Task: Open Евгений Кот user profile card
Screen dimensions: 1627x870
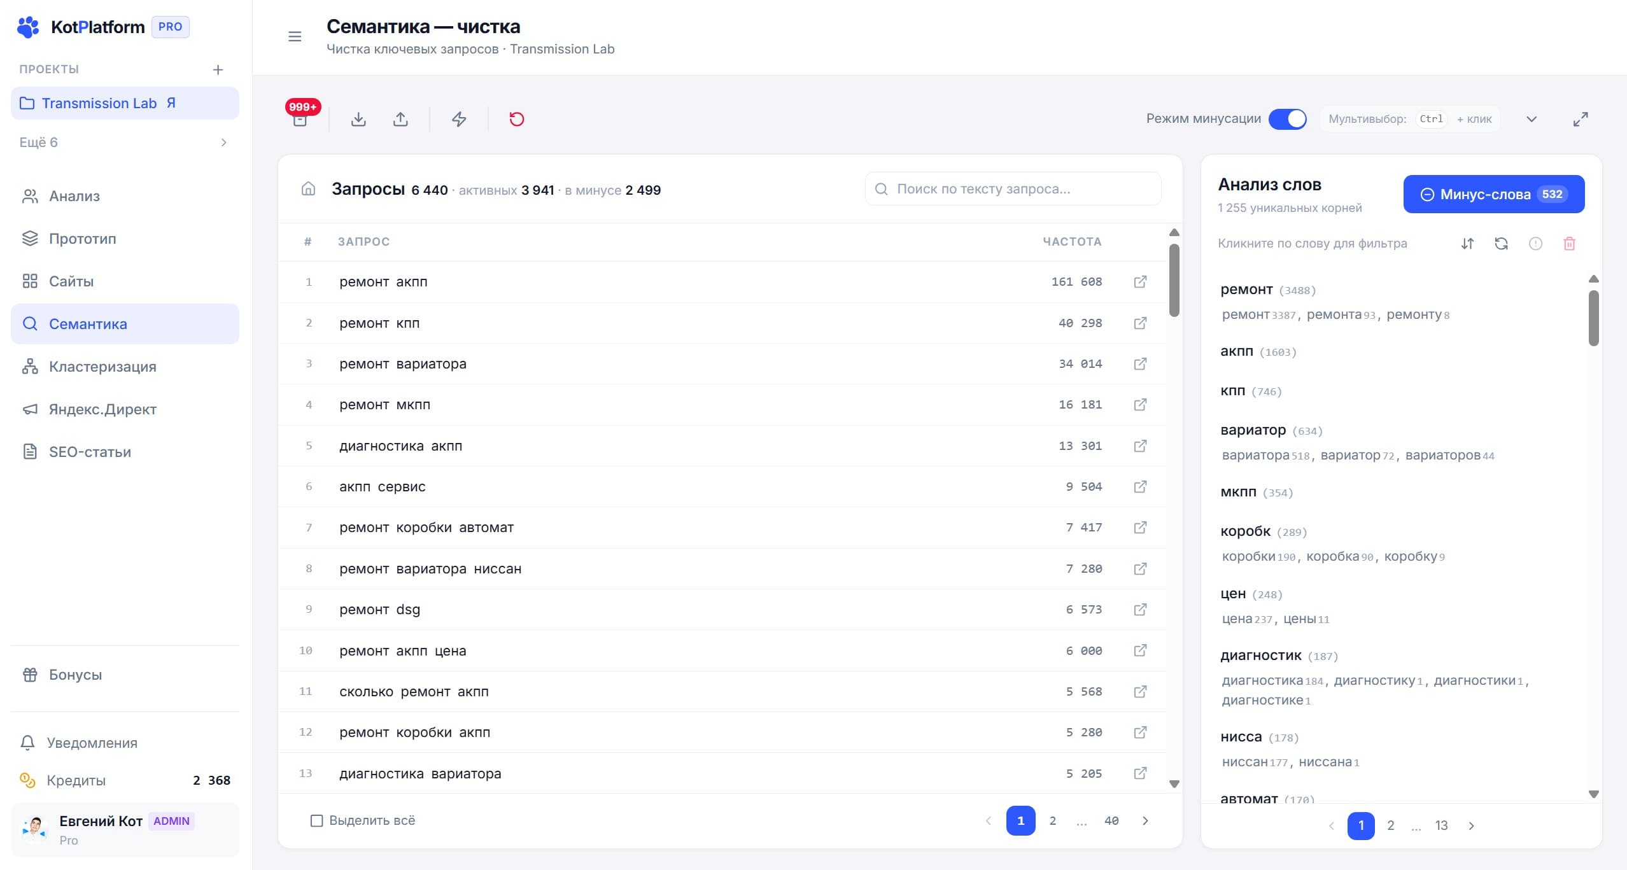Action: (x=125, y=830)
